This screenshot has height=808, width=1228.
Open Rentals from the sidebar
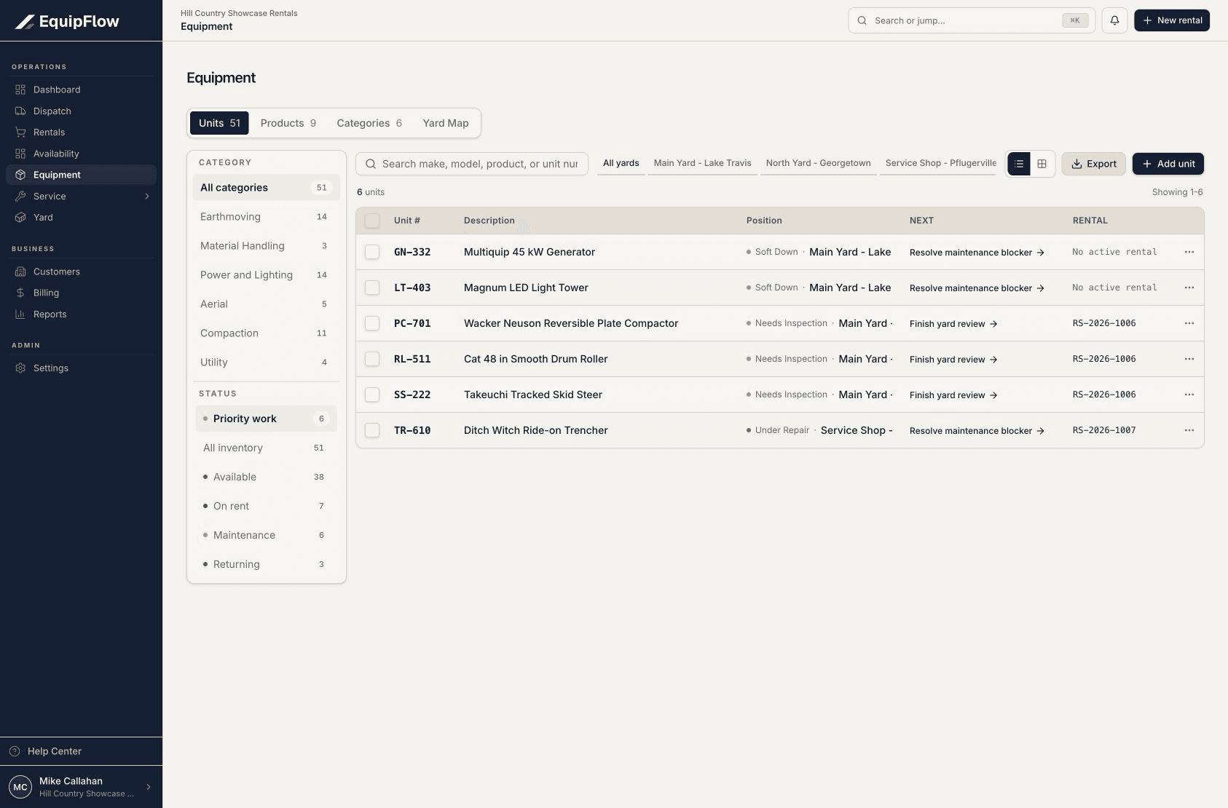(x=81, y=132)
